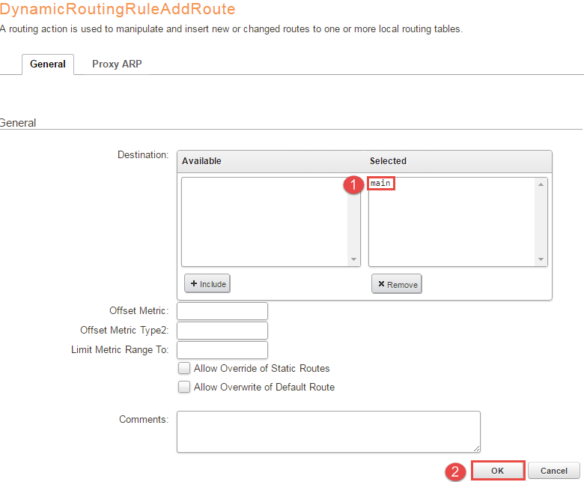Enable Allow Override of Static Routes
584x482 pixels.
pos(183,369)
